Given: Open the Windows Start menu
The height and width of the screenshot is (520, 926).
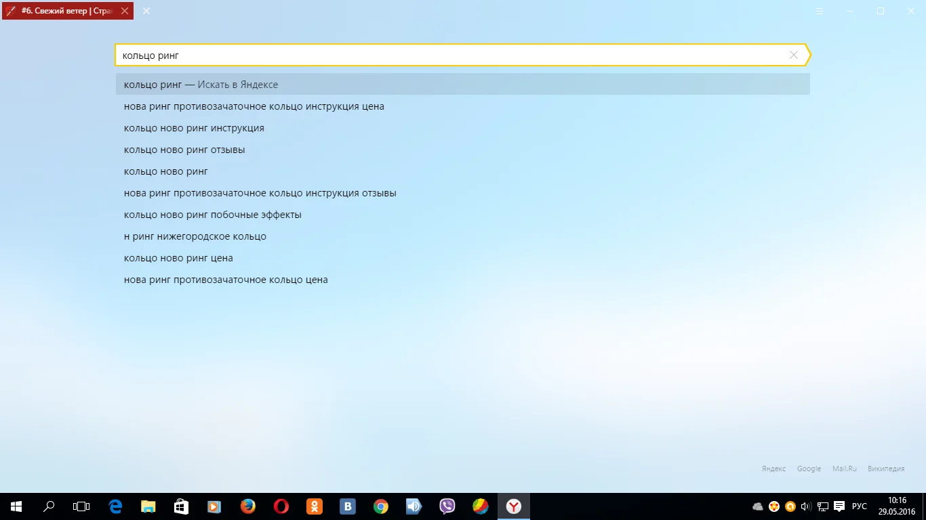Looking at the screenshot, I should pyautogui.click(x=16, y=506).
